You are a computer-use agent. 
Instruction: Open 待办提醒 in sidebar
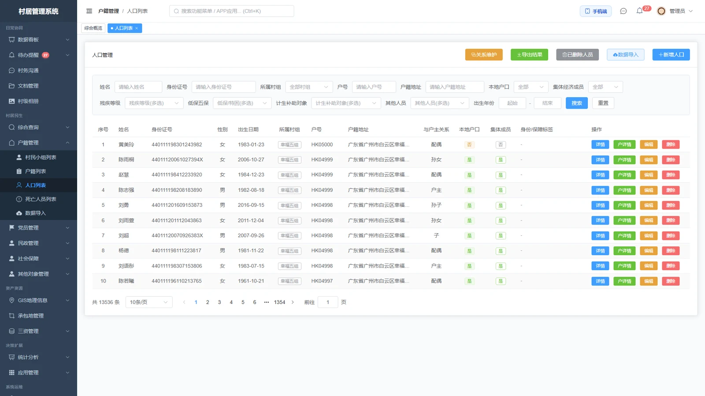click(38, 55)
